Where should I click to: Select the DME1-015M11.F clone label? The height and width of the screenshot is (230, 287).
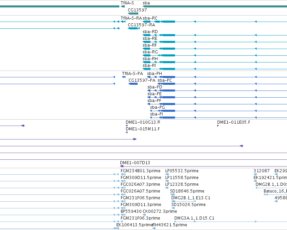pos(143,129)
